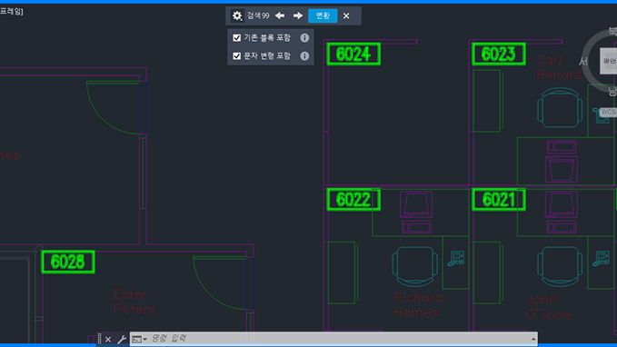Click the 명령 입력 command input field
Viewport: 617px width, 347px height.
pyautogui.click(x=333, y=338)
